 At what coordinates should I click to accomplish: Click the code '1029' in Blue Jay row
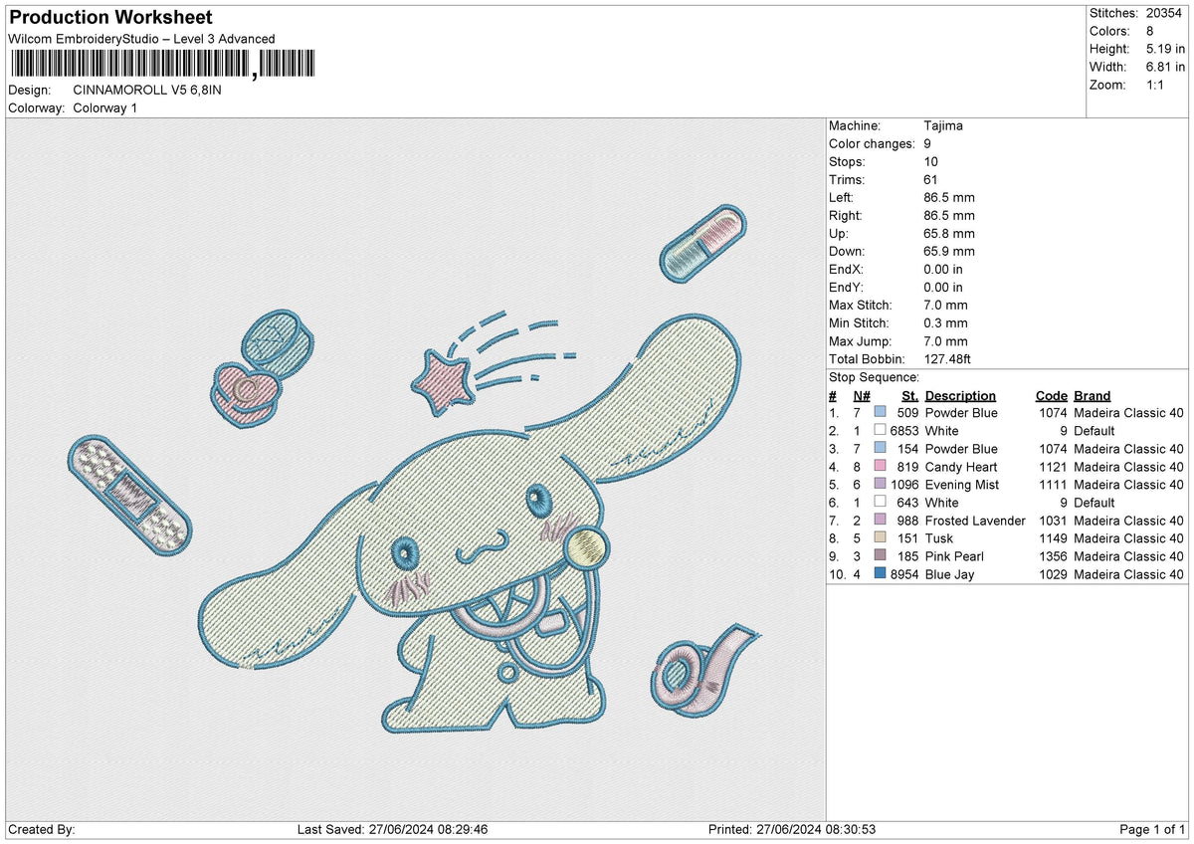[1054, 574]
